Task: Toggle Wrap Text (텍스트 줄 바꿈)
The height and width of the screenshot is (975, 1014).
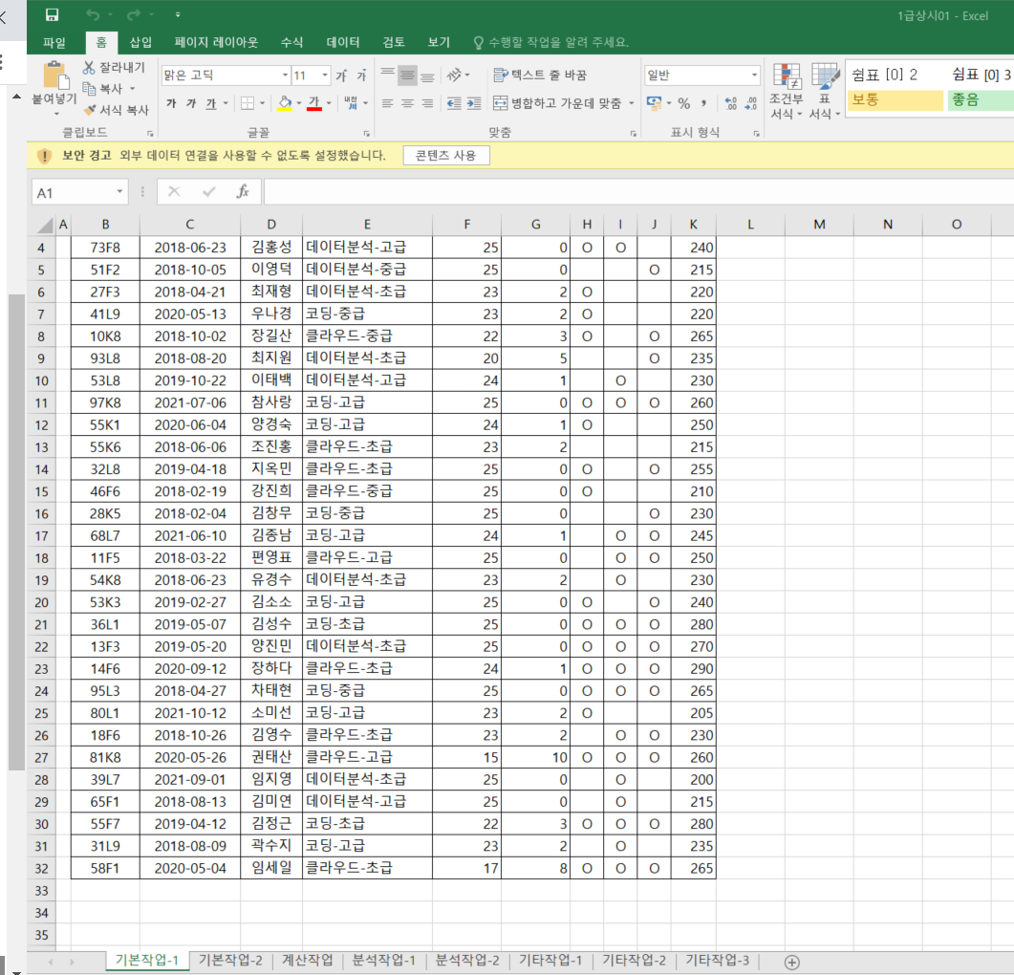Action: coord(540,75)
